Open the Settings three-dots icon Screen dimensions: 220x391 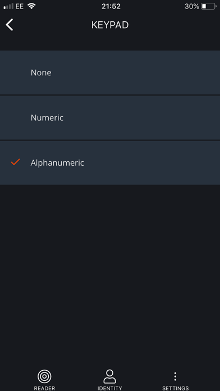tap(176, 376)
